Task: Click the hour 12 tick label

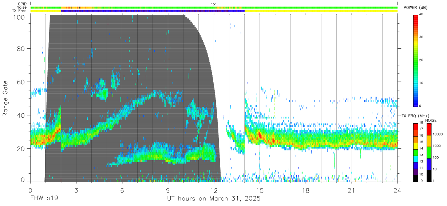Action: (214, 190)
